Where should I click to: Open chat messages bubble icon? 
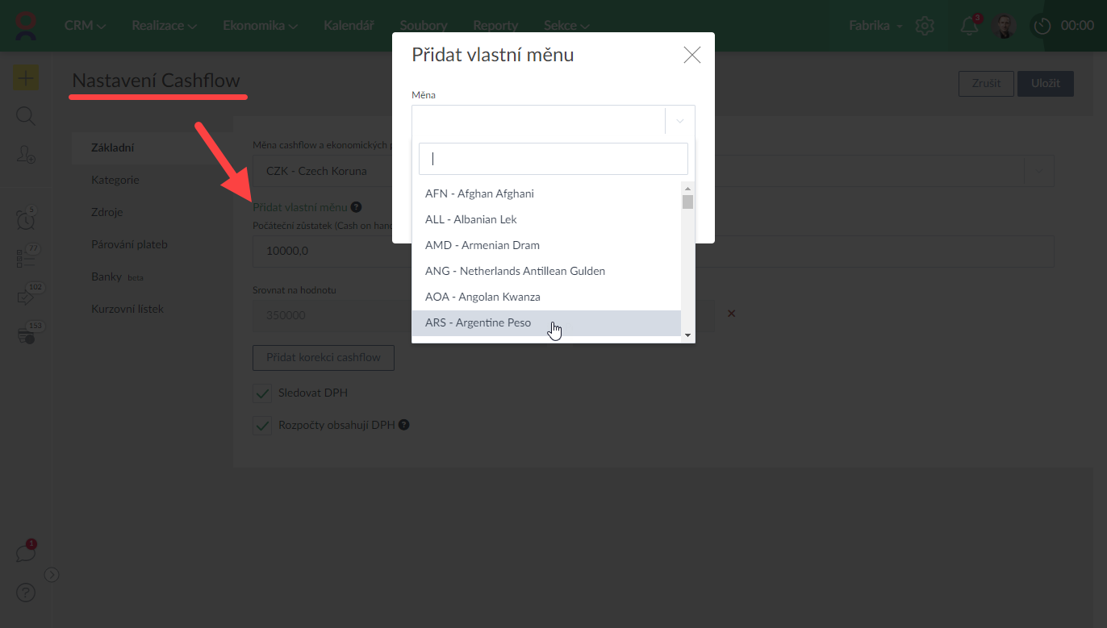point(26,553)
